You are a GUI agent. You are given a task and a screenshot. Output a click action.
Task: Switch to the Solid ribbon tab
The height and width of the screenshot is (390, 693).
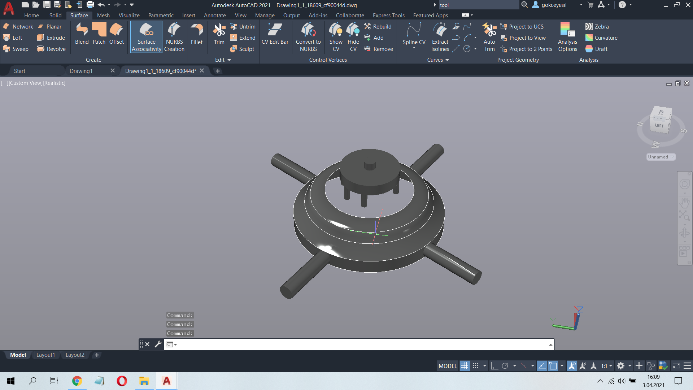[55, 16]
